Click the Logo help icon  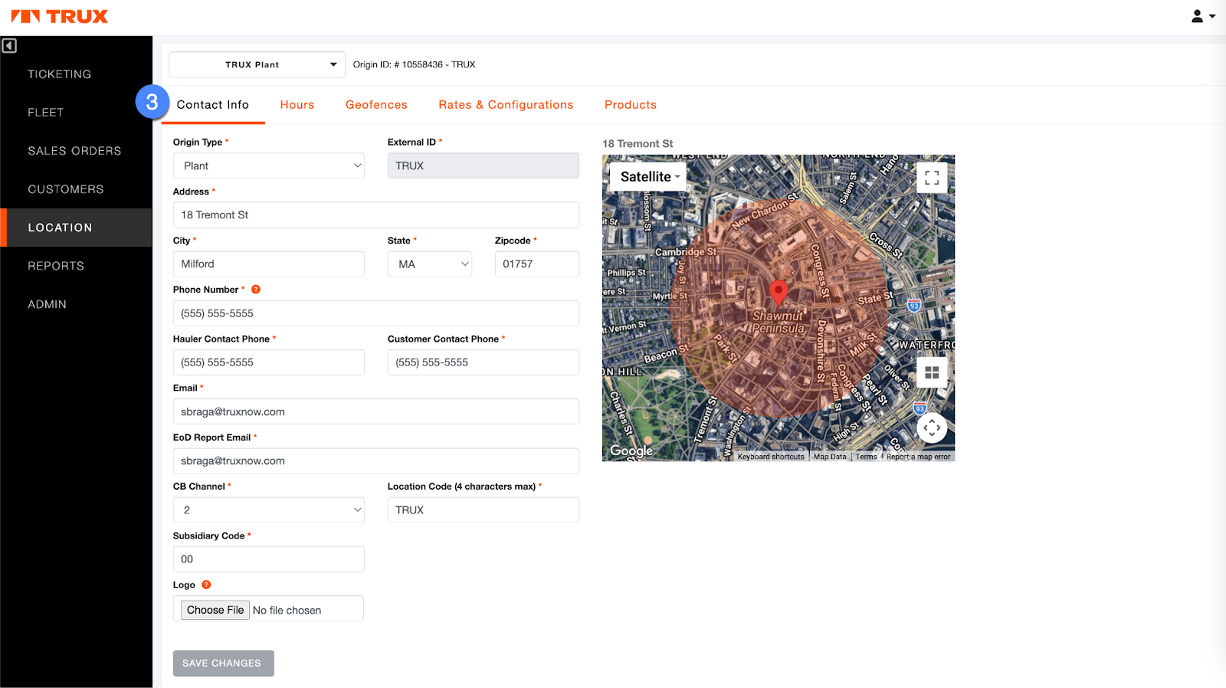click(206, 585)
